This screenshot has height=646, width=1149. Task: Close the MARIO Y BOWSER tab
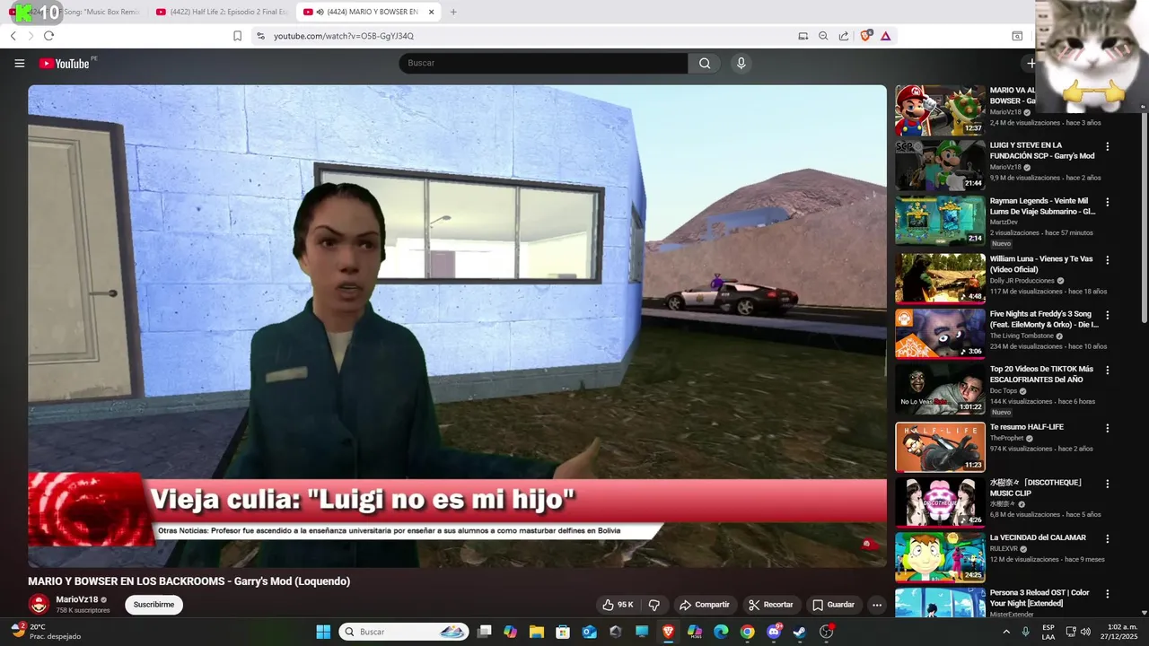431,12
